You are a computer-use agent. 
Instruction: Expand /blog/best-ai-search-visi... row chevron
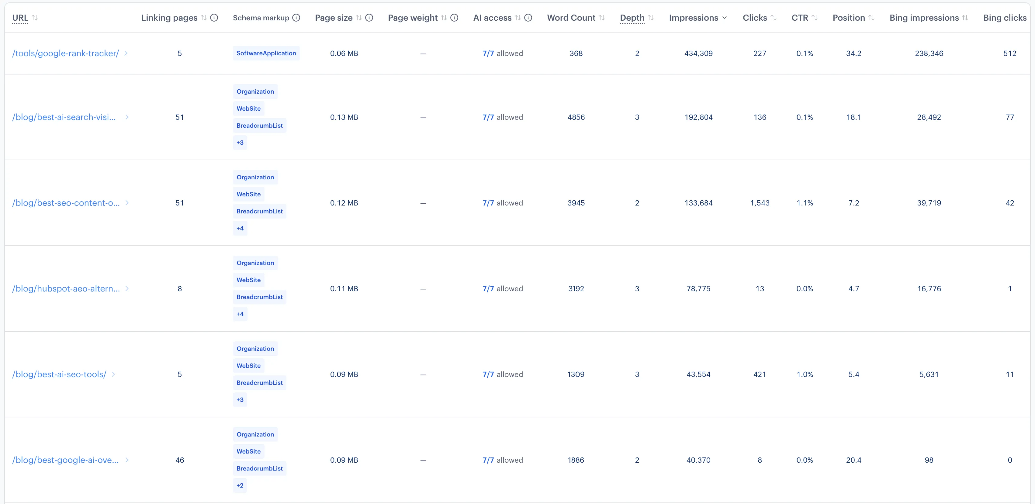[x=127, y=117]
